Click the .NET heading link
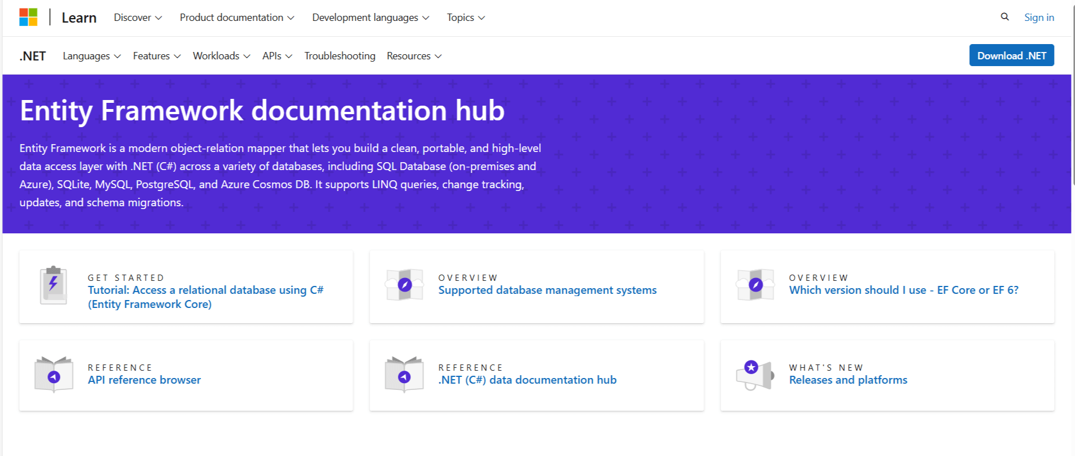The image size is (1075, 456). coord(33,56)
